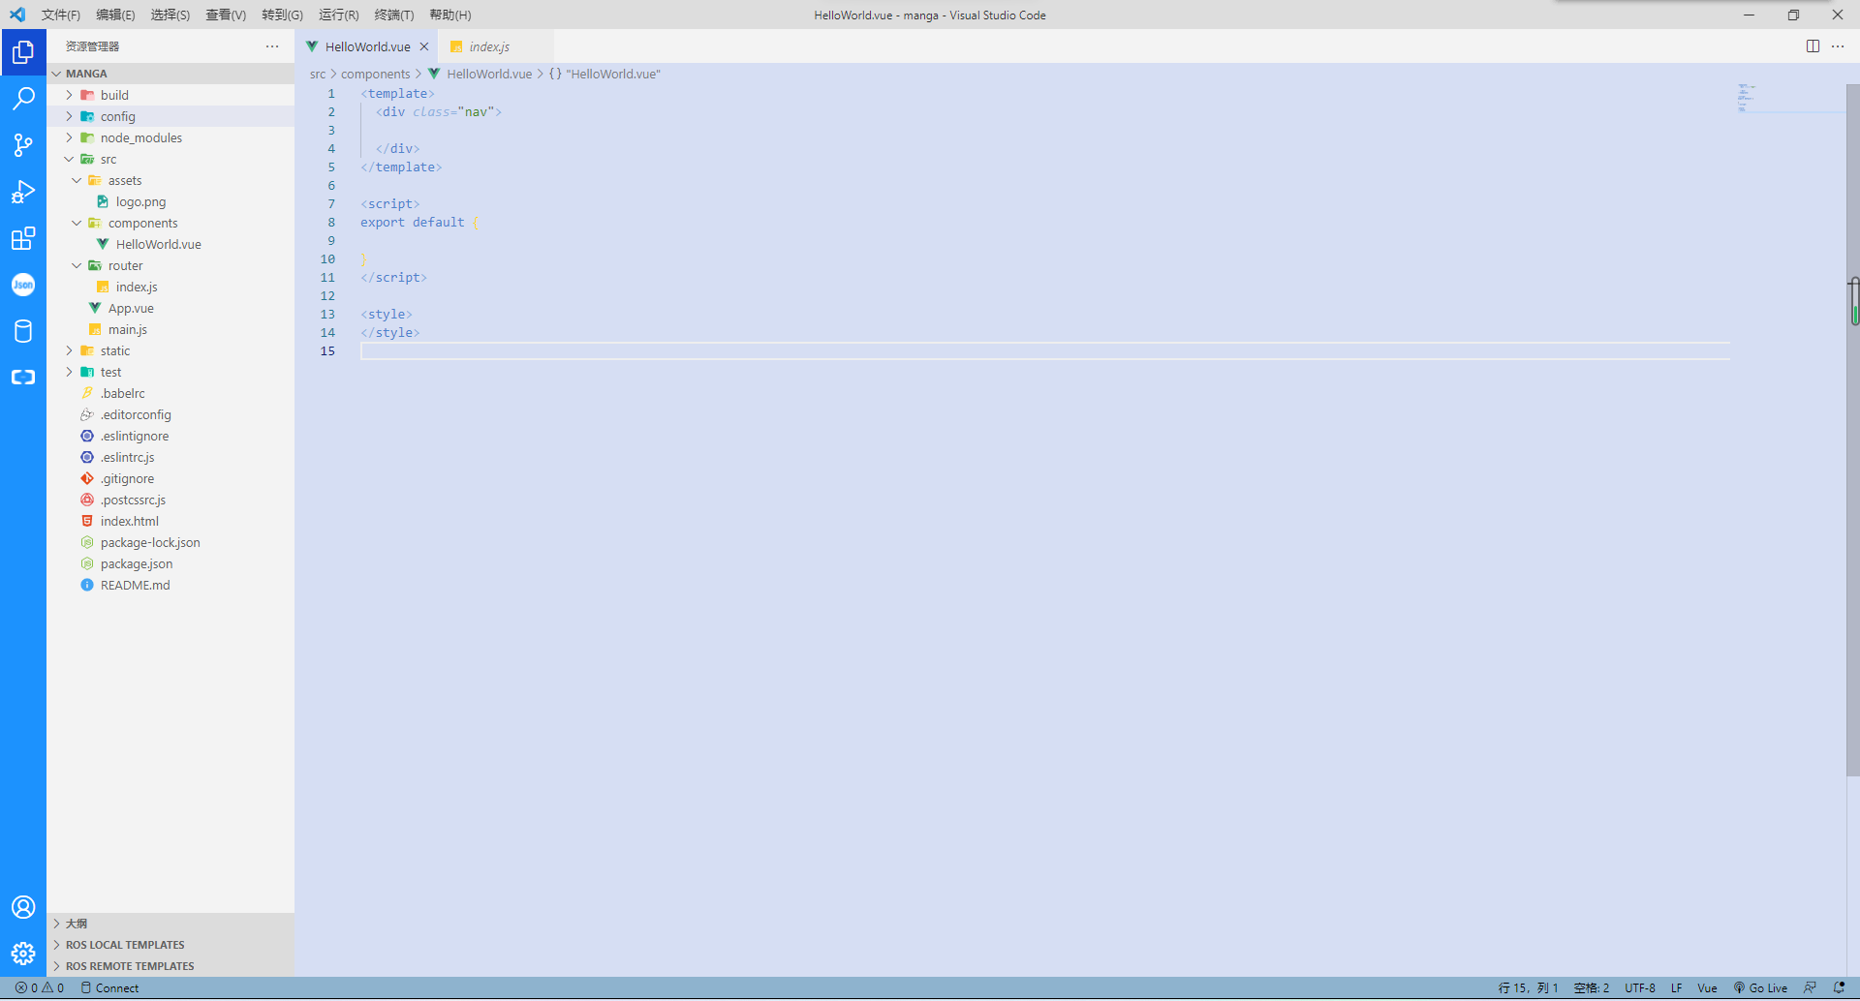Collapse the components folder
1860x1001 pixels.
(x=170, y=223)
